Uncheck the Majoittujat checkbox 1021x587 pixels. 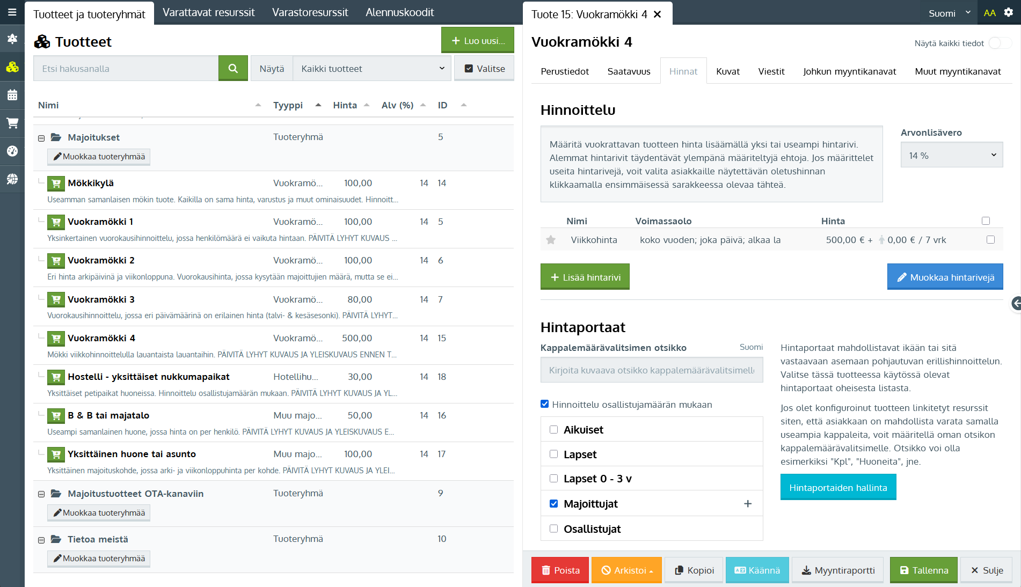(553, 503)
